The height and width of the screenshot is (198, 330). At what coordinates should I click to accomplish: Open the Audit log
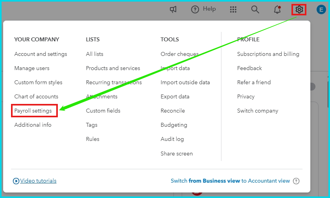pyautogui.click(x=172, y=139)
